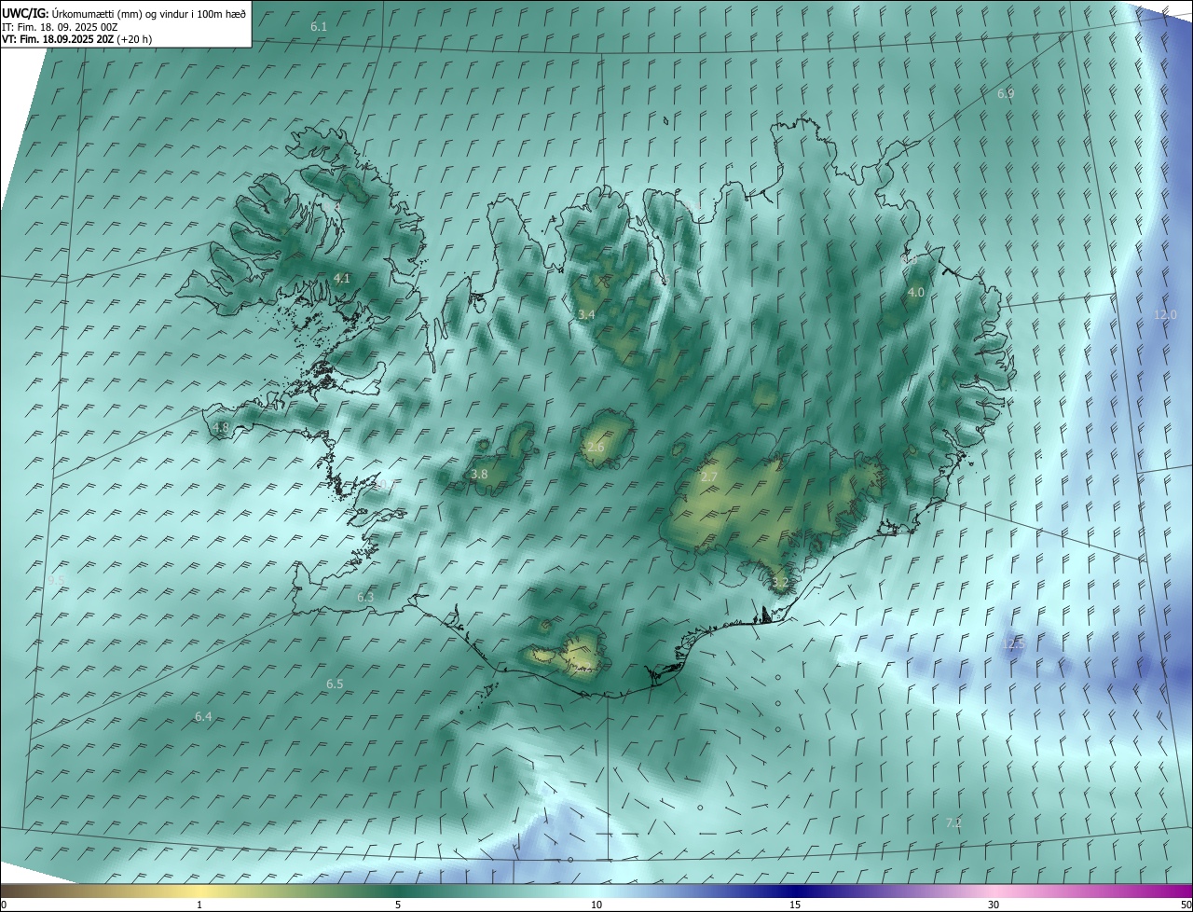Click the 12.0 value label on map
This screenshot has width=1193, height=912.
(x=1166, y=315)
